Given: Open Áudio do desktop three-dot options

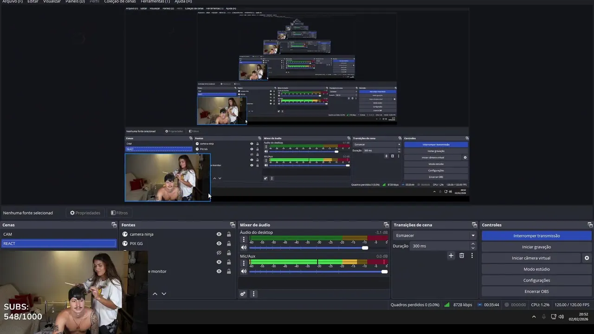Looking at the screenshot, I should click(244, 240).
